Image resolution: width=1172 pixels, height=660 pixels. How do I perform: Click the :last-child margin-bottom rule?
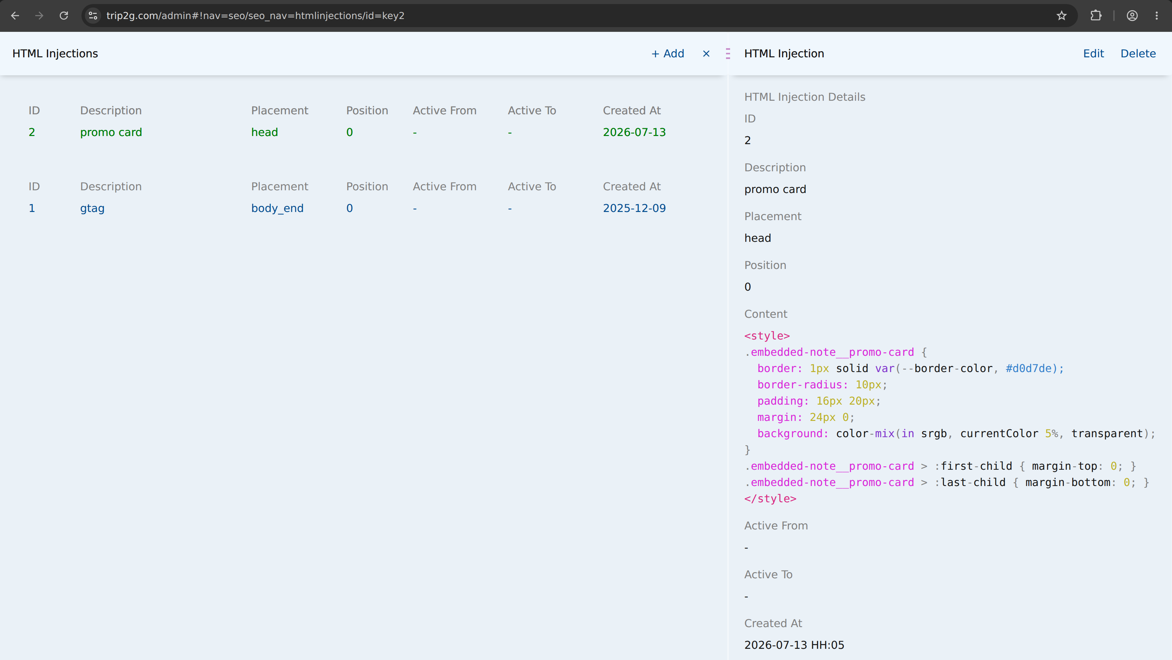click(947, 483)
